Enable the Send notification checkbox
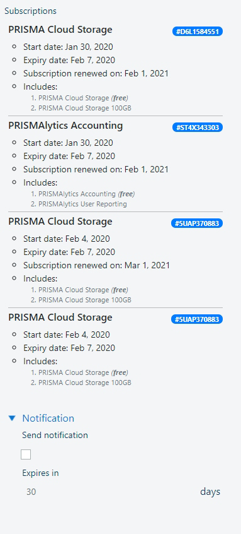The width and height of the screenshot is (241, 534). 26,454
